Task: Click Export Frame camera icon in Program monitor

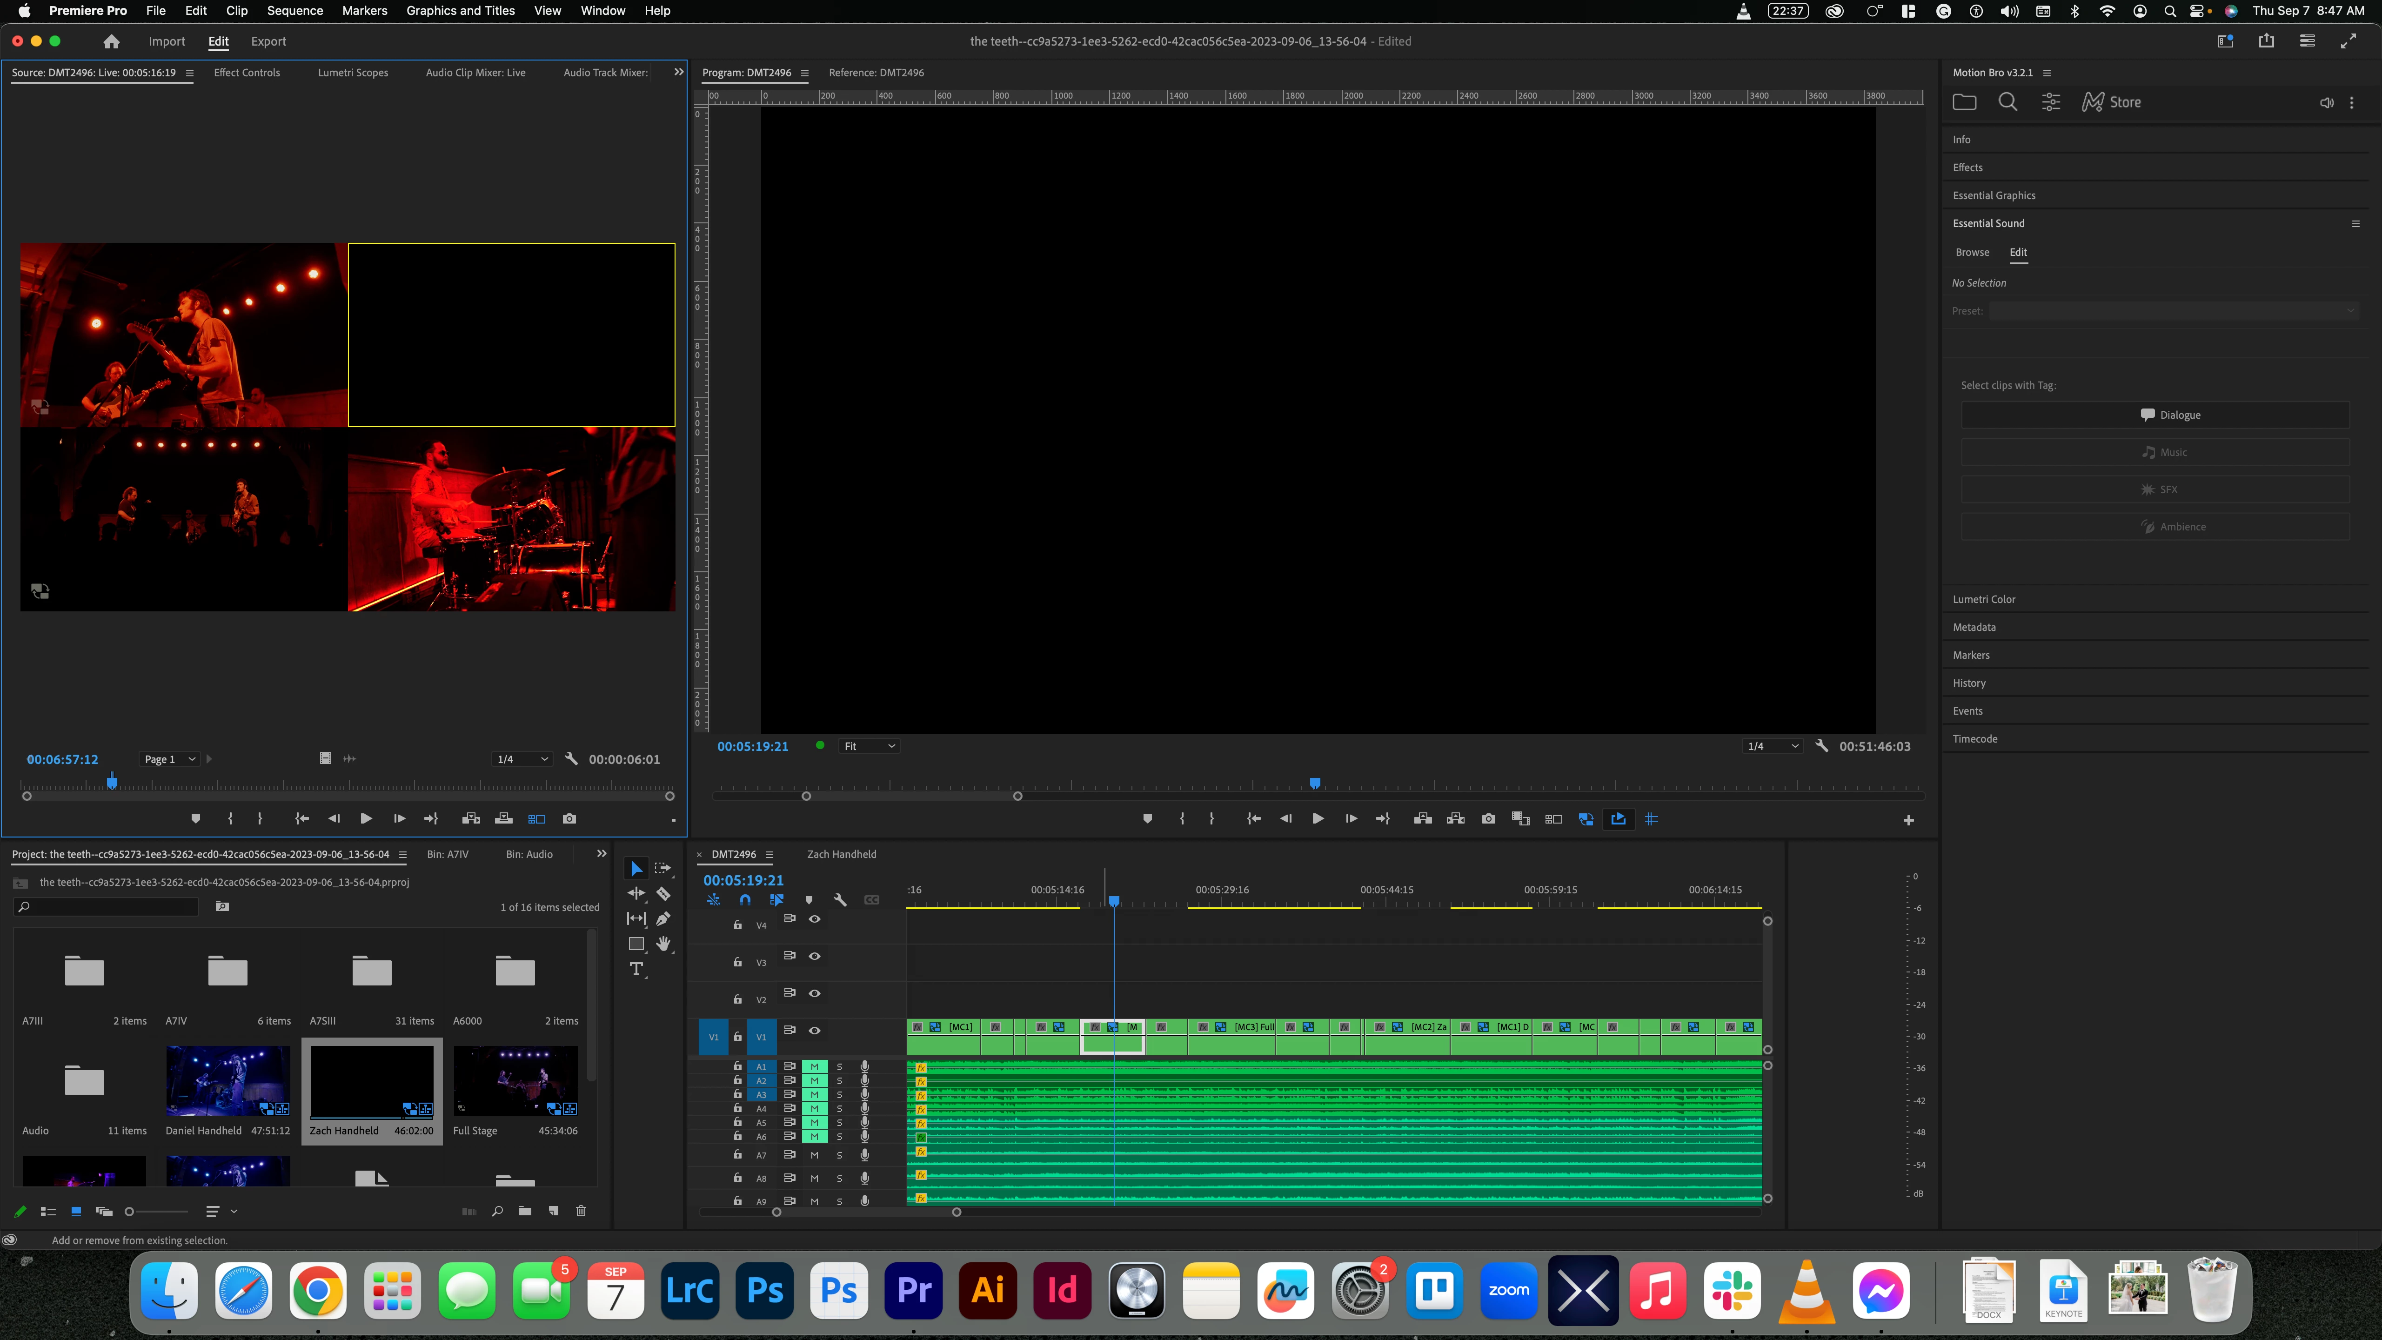Action: pyautogui.click(x=1488, y=818)
